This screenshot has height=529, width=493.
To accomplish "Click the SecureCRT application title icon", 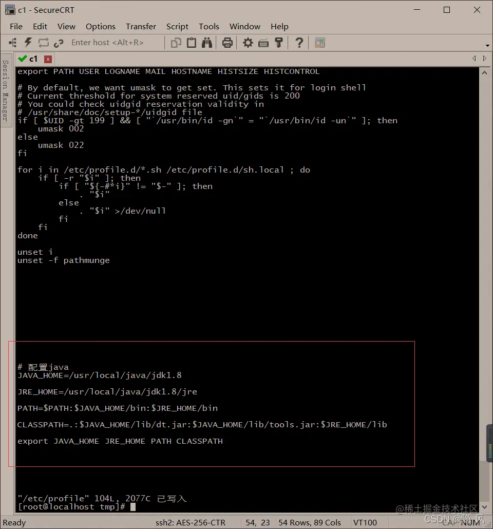I will [x=10, y=10].
